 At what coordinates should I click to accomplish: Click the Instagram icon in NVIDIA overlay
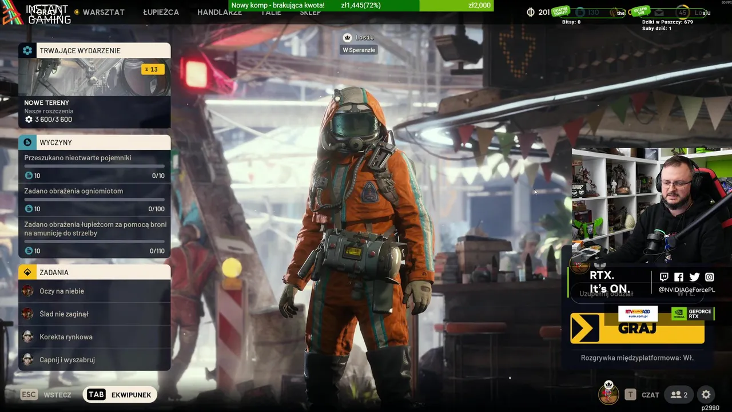[710, 277]
